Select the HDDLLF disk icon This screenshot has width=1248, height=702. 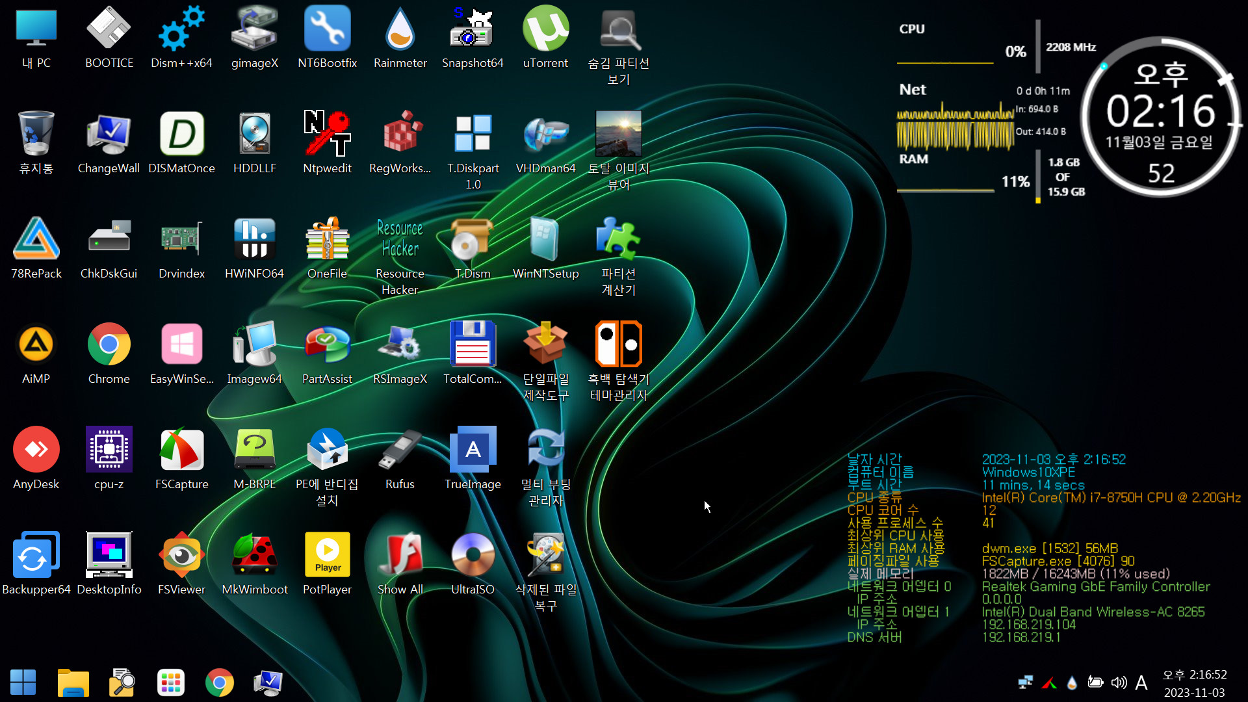255,143
